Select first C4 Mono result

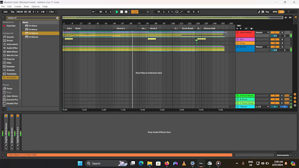point(40,26)
